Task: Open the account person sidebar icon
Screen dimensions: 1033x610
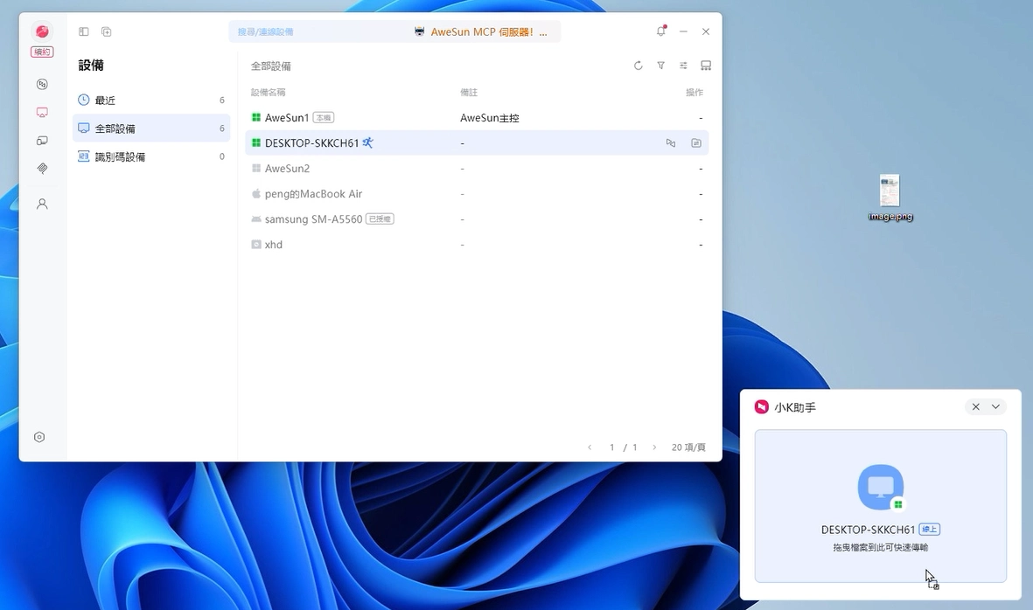Action: [42, 204]
